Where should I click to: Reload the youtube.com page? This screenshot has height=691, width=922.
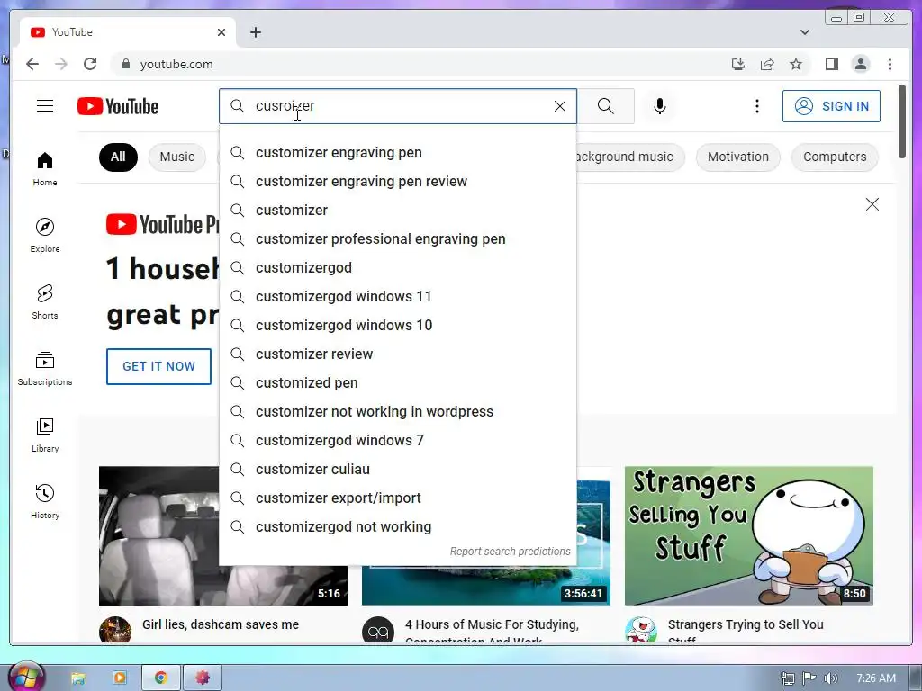(x=90, y=64)
